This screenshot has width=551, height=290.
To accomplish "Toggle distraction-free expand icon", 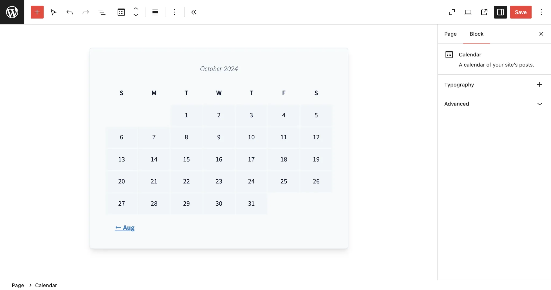I will [x=452, y=12].
